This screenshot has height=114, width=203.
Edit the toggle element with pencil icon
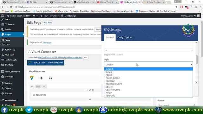(90, 90)
